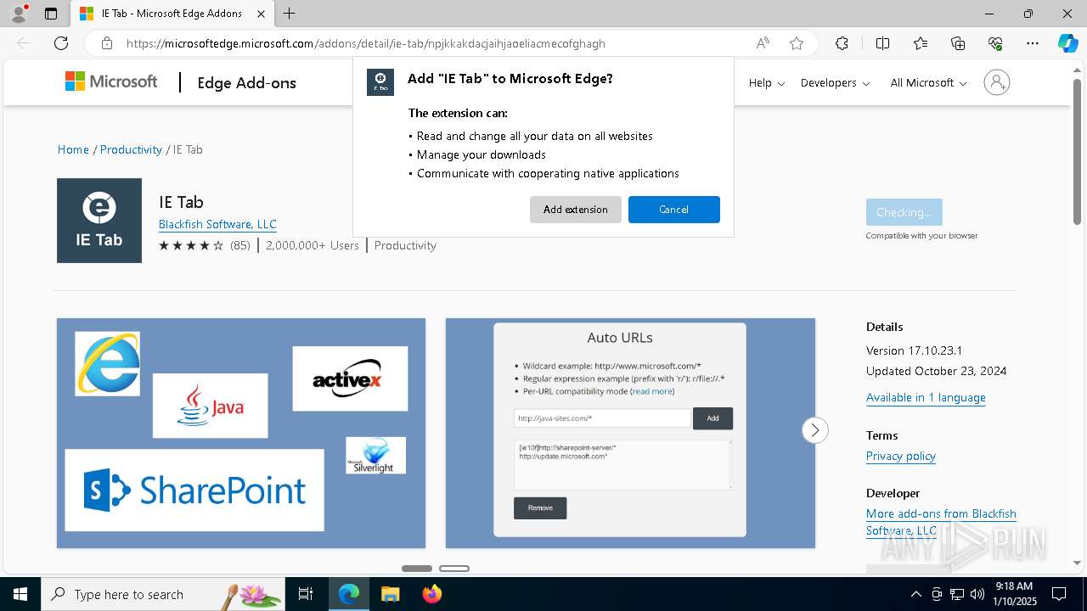Open the Available in 1 language link
Viewport: 1087px width, 611px height.
coord(926,397)
